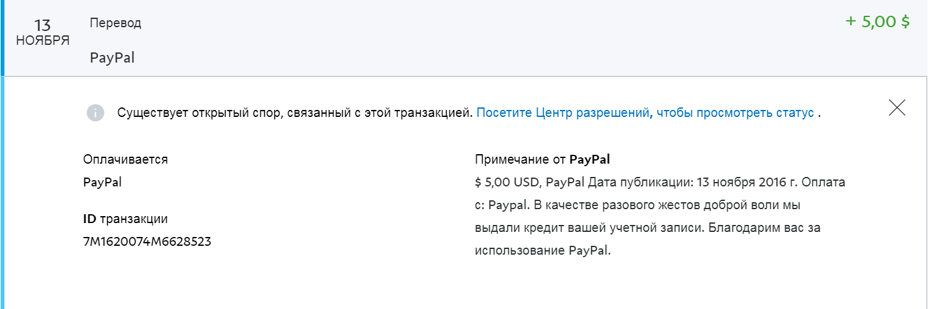
Task: Click the info icon beside dispute notice
Action: coord(95,114)
